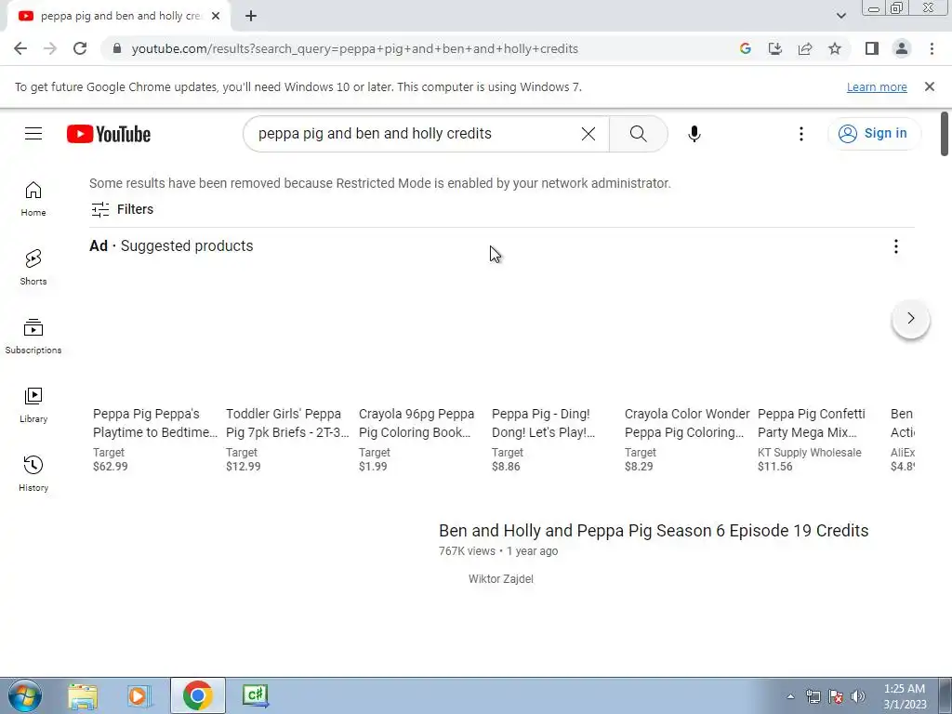This screenshot has width=952, height=714.
Task: Open the Wiktor Zajdel channel
Action: [500, 579]
